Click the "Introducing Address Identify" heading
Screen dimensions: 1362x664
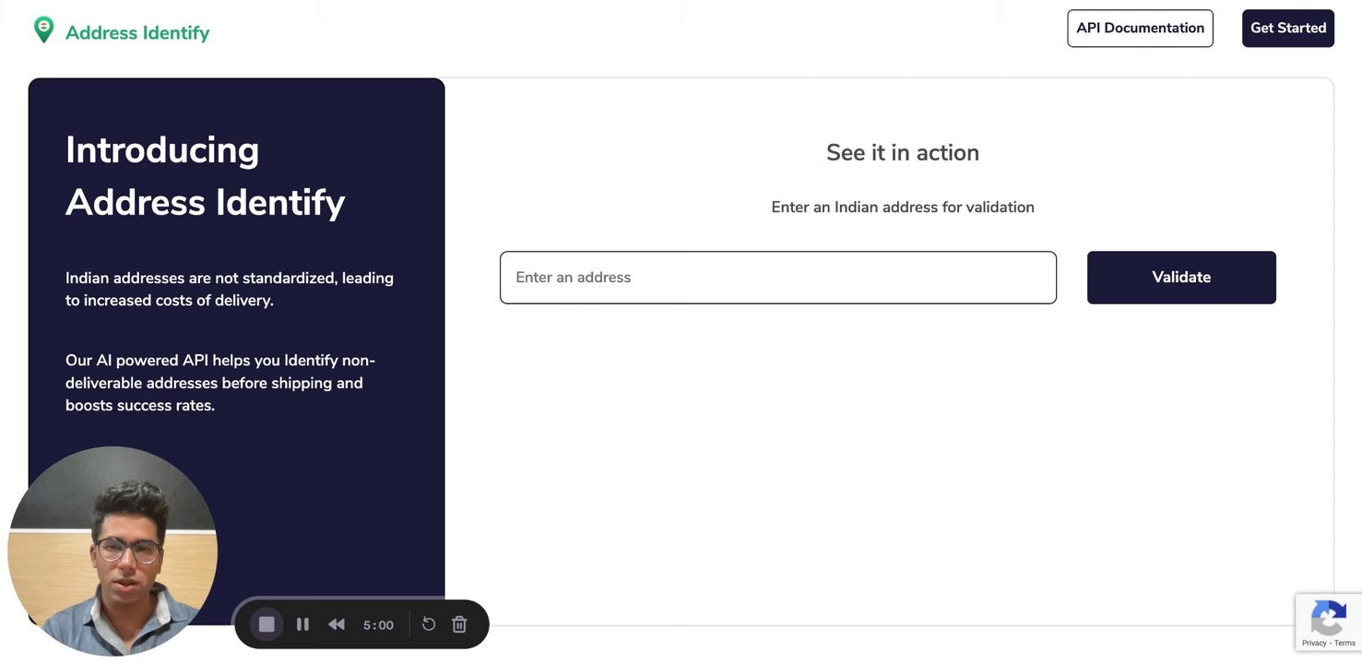point(206,176)
